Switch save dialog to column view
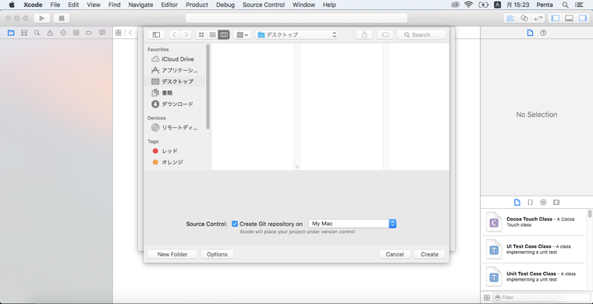 (x=224, y=35)
